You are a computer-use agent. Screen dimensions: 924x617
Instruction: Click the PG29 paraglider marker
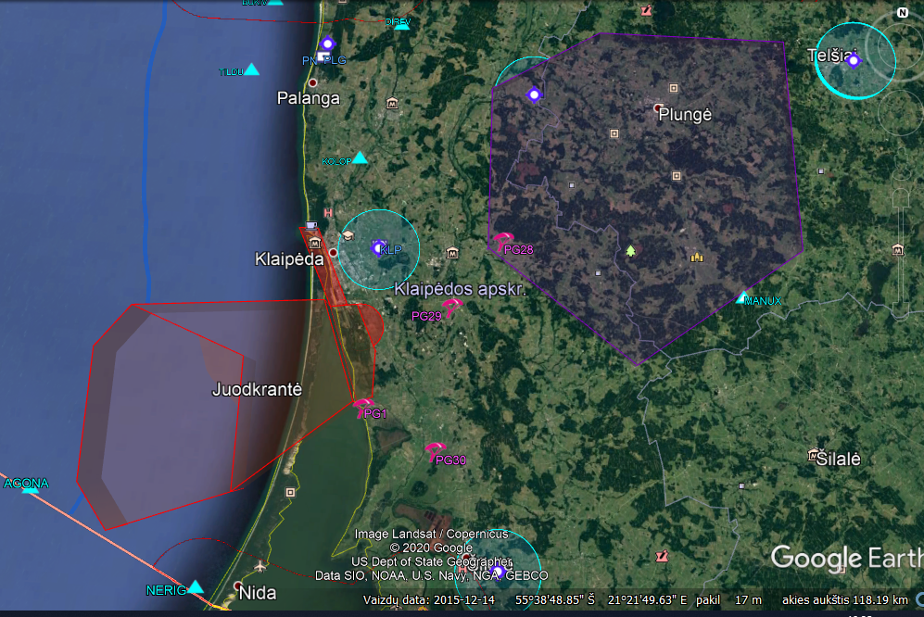click(452, 307)
